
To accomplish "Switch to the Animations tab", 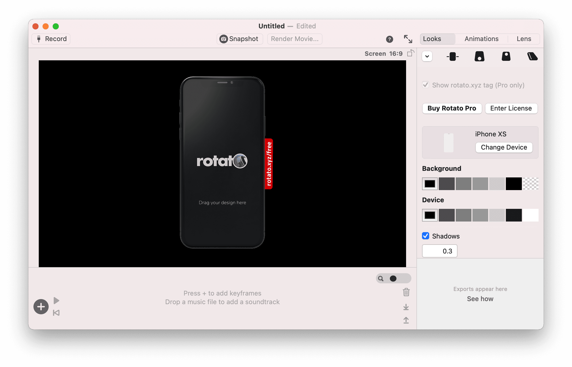I will point(481,39).
